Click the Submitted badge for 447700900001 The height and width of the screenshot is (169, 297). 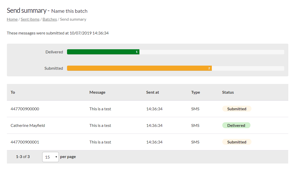(237, 142)
